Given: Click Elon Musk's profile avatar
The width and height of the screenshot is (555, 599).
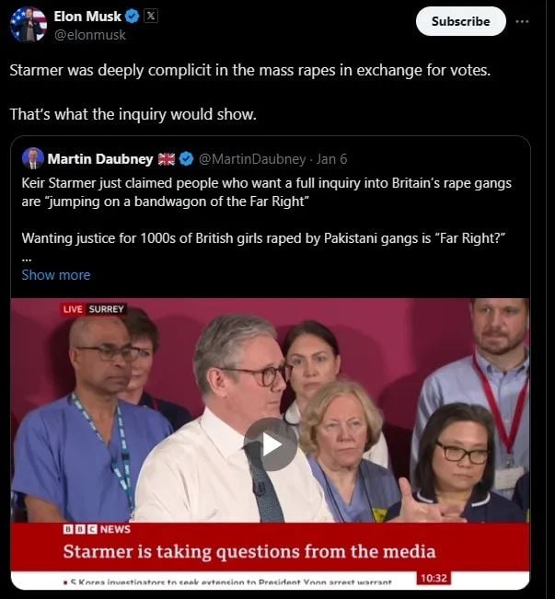Looking at the screenshot, I should coord(29,25).
